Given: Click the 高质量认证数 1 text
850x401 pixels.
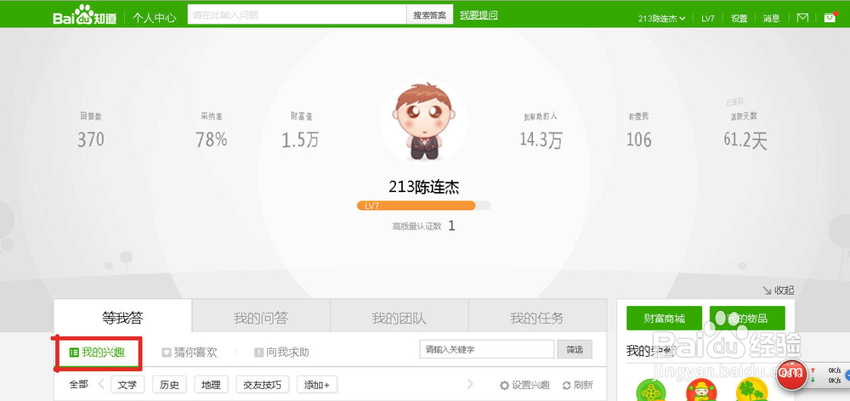Looking at the screenshot, I should click(x=424, y=225).
